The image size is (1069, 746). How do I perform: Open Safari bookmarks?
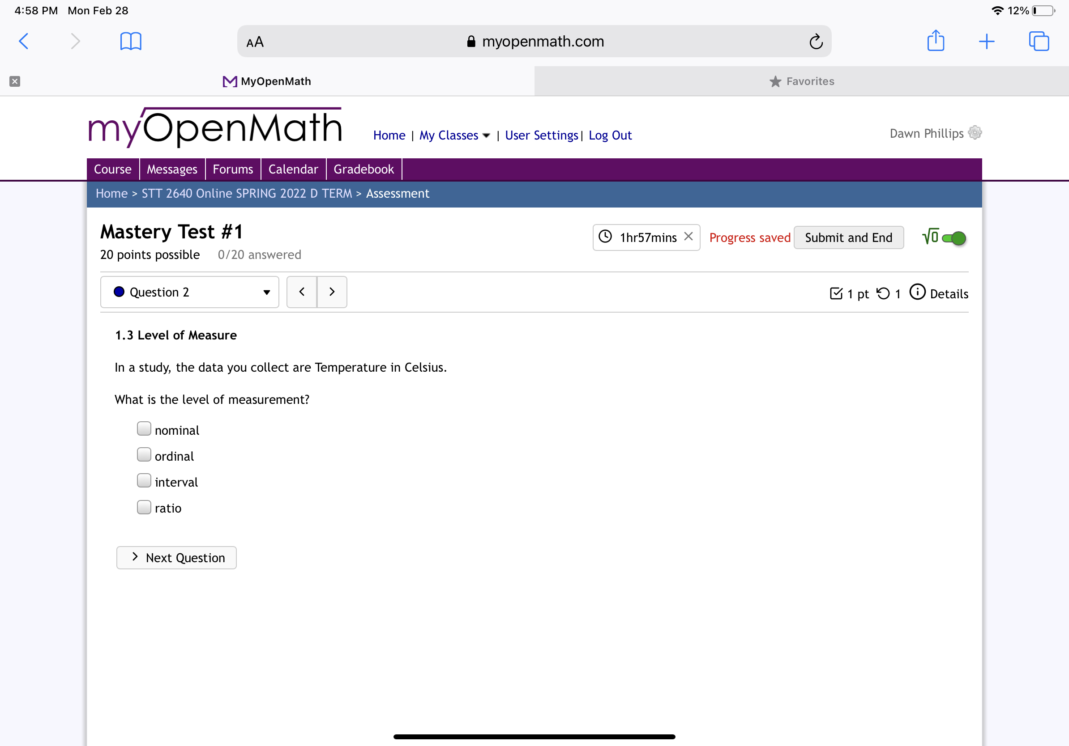131,41
